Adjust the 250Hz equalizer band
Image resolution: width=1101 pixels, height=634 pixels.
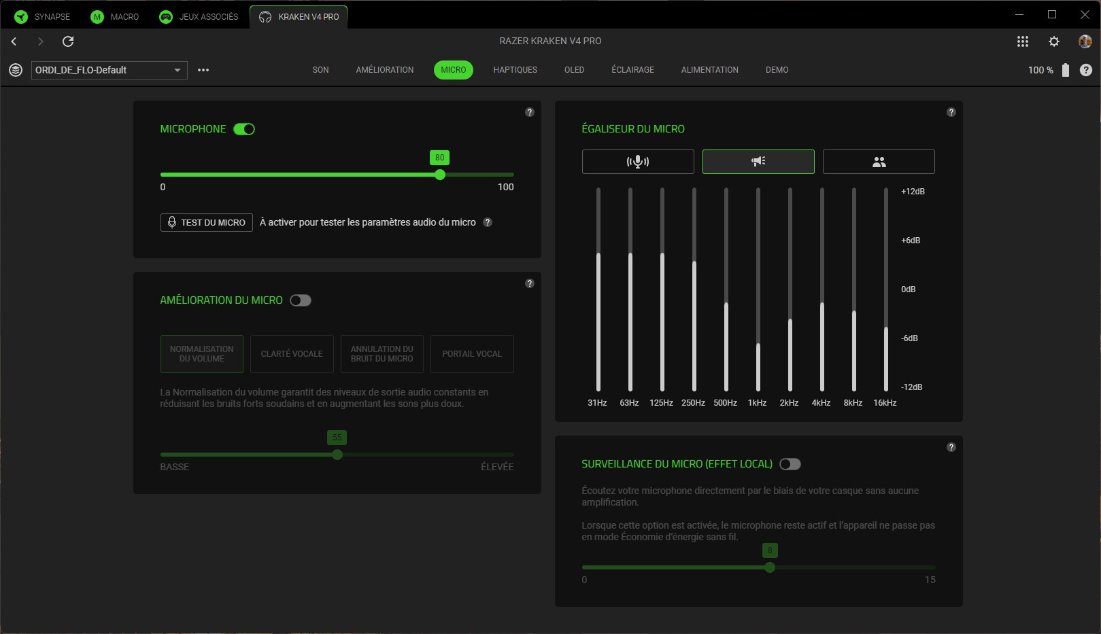coord(694,289)
